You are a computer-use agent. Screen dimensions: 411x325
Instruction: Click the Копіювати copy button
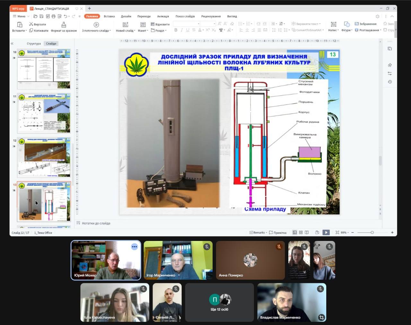[x=39, y=30]
